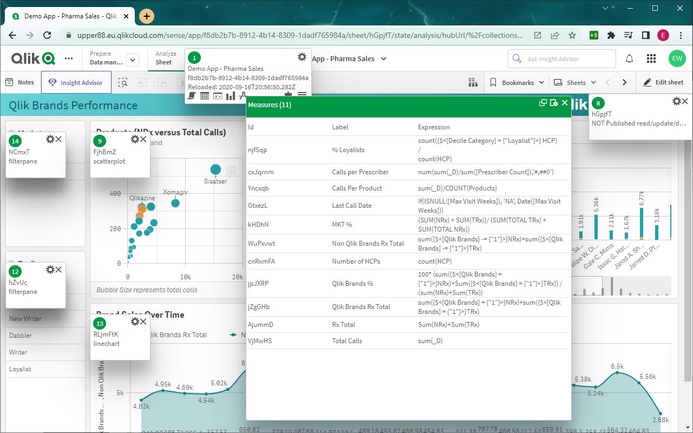Open gear settings on scatterplot FjhBmZ popup
Screen dimensions: 693x433
[135, 139]
